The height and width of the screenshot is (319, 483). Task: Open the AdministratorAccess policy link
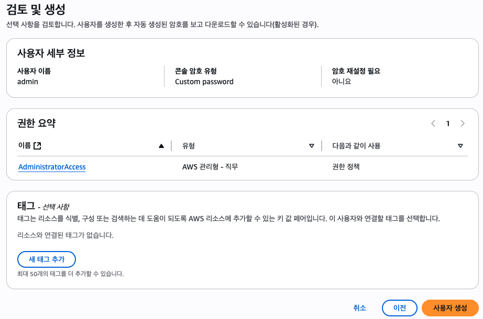[x=52, y=167]
